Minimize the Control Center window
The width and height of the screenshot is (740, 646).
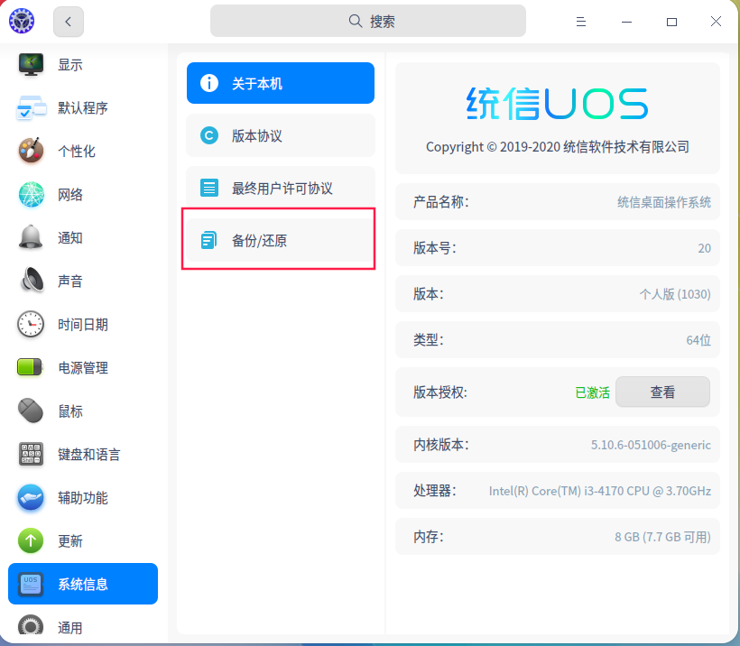(x=626, y=22)
